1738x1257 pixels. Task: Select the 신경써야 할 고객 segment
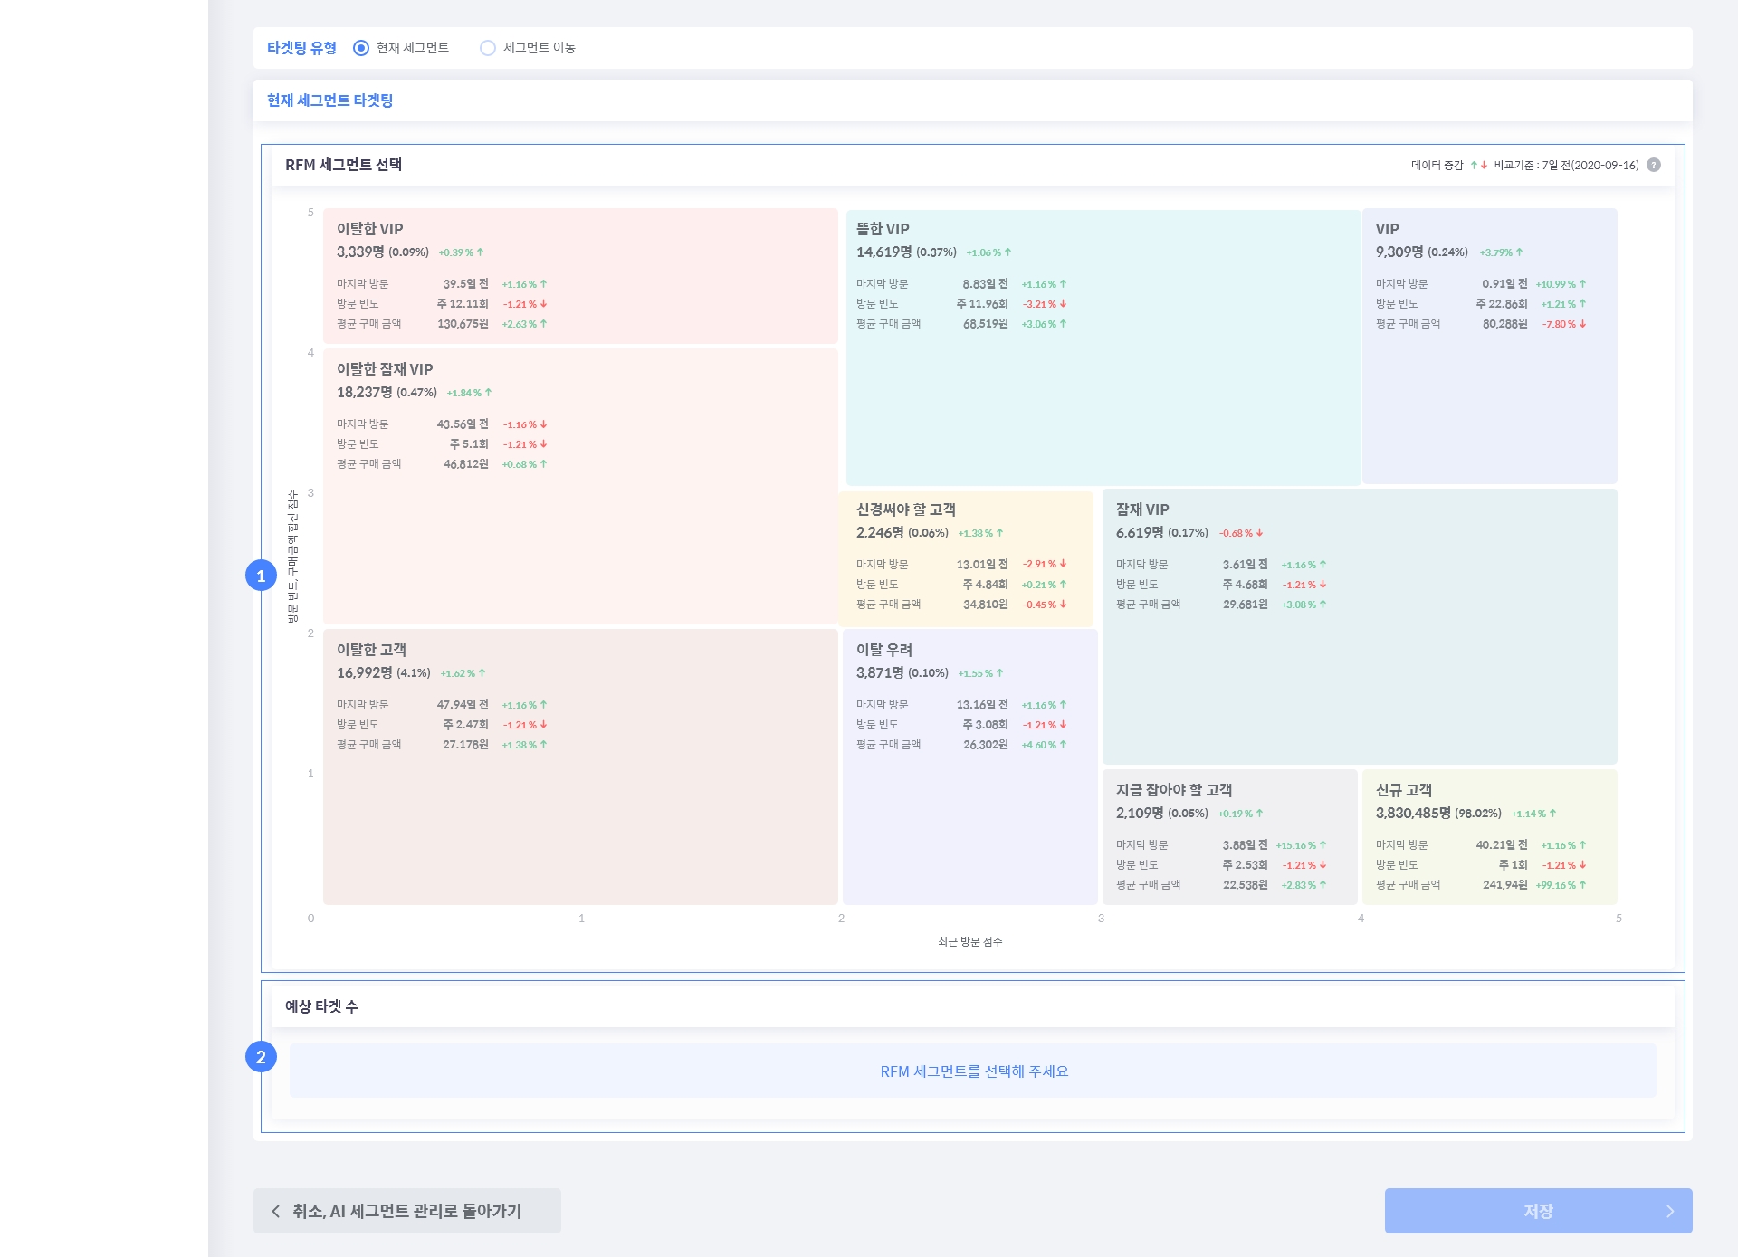point(965,557)
